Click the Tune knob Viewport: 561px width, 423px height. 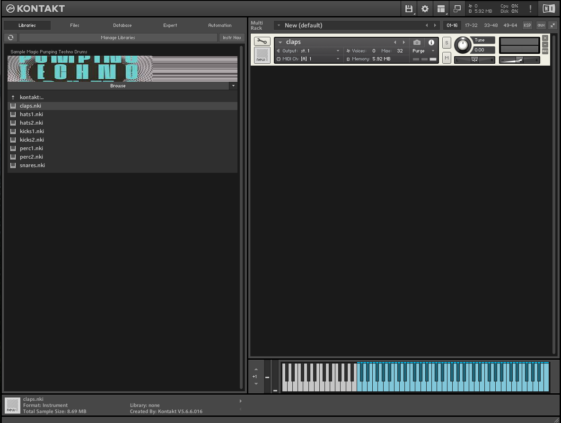(x=463, y=45)
